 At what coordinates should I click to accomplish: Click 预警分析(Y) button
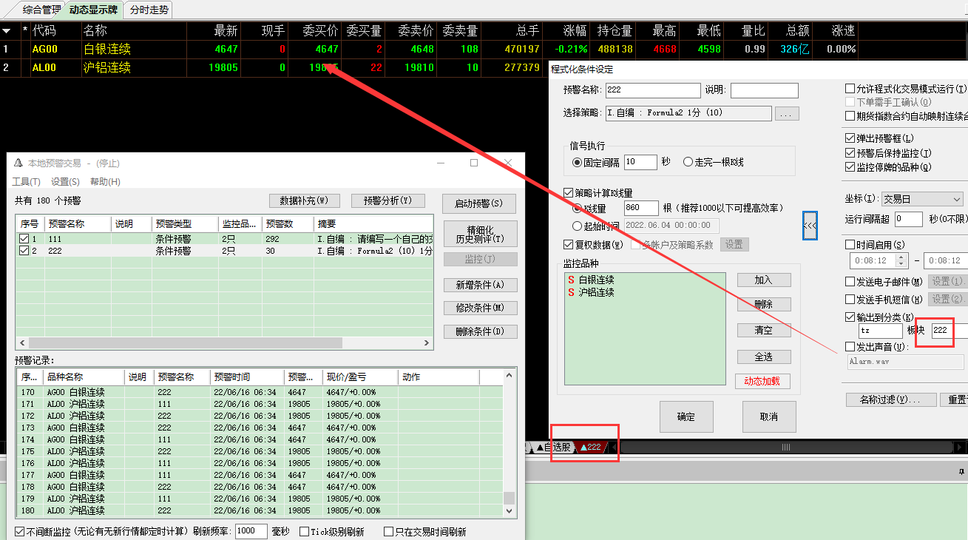387,201
